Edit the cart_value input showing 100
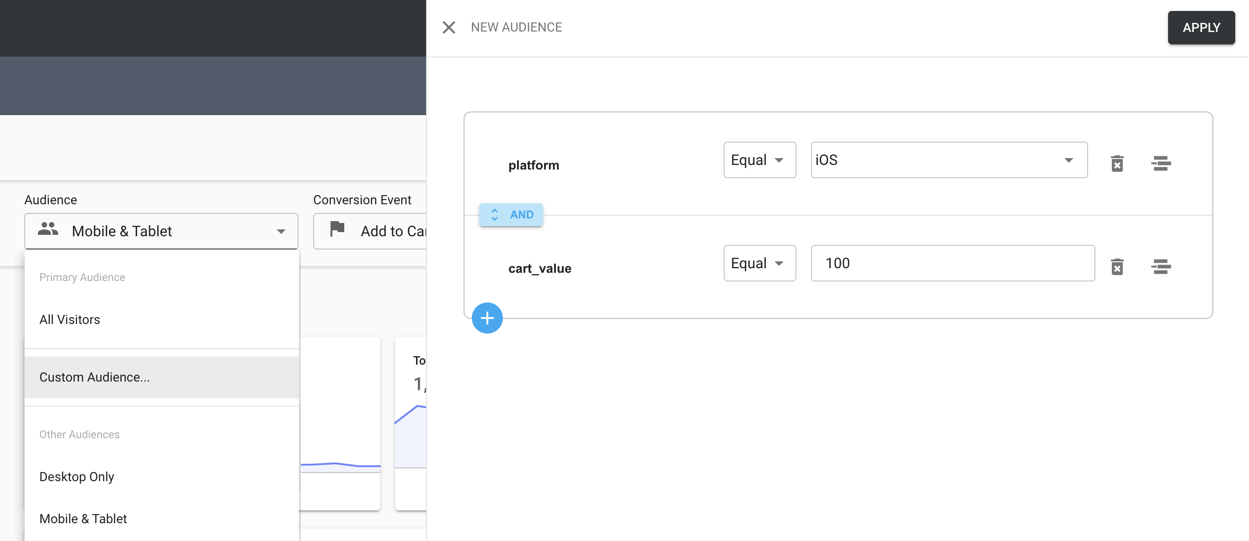This screenshot has height=541, width=1249. [x=952, y=263]
